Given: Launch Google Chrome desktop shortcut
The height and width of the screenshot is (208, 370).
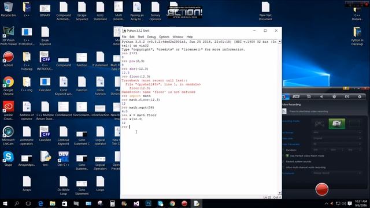Looking at the screenshot, I should click(x=8, y=86).
